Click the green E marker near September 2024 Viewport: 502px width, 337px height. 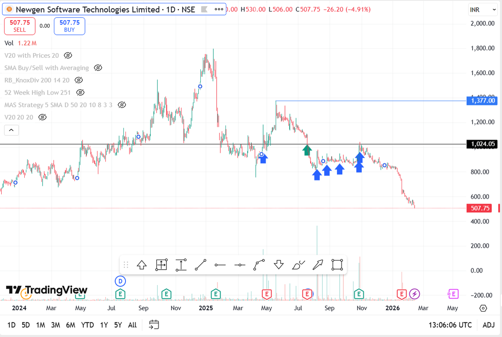(x=166, y=294)
